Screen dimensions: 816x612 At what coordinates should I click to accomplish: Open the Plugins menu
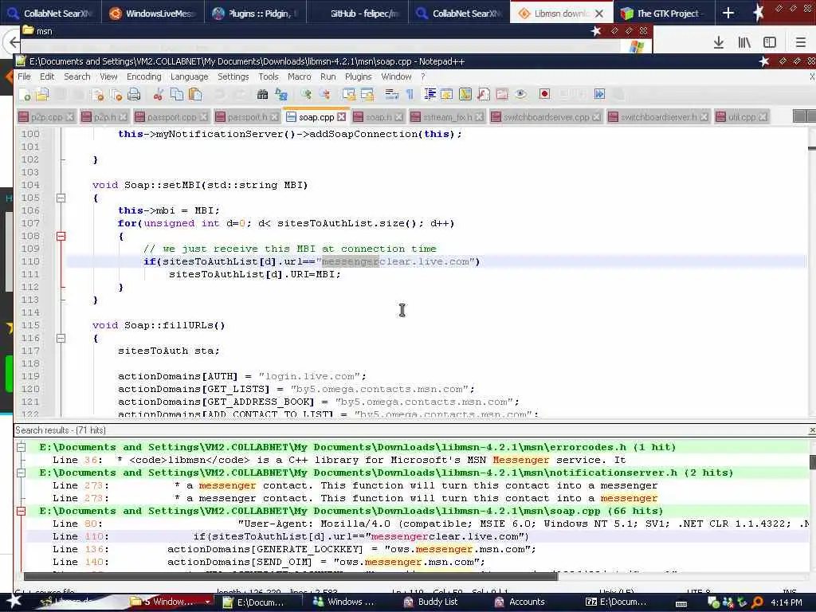pyautogui.click(x=358, y=76)
